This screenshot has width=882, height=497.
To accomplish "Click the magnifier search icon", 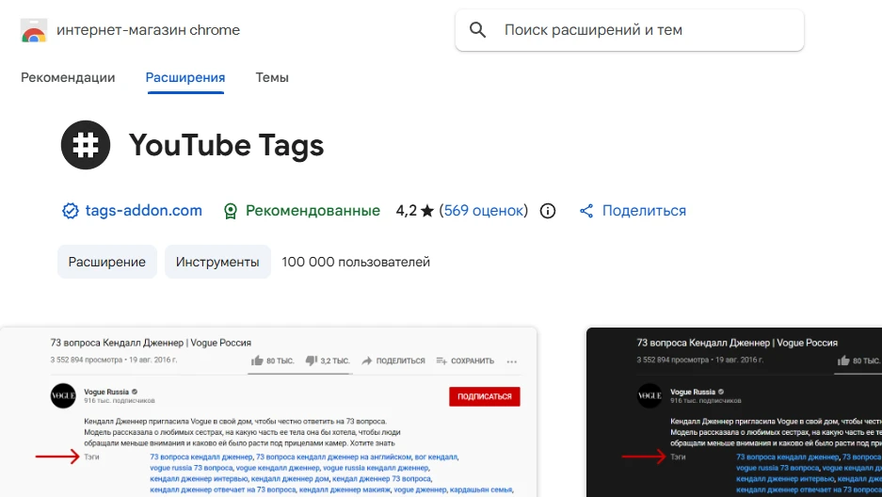I will click(477, 30).
